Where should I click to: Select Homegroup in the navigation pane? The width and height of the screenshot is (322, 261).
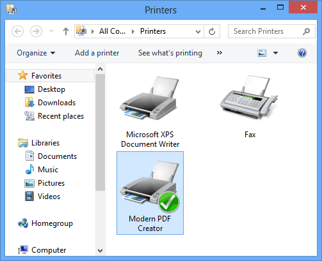[x=52, y=223]
